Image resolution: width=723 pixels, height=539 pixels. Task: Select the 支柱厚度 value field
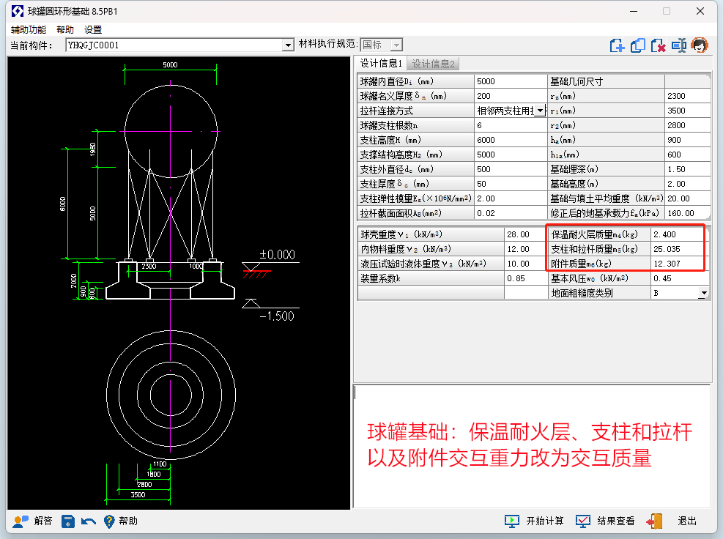[511, 184]
